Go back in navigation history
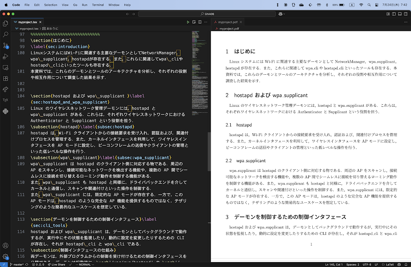Image resolution: width=411 pixels, height=267 pixels. coord(127,14)
